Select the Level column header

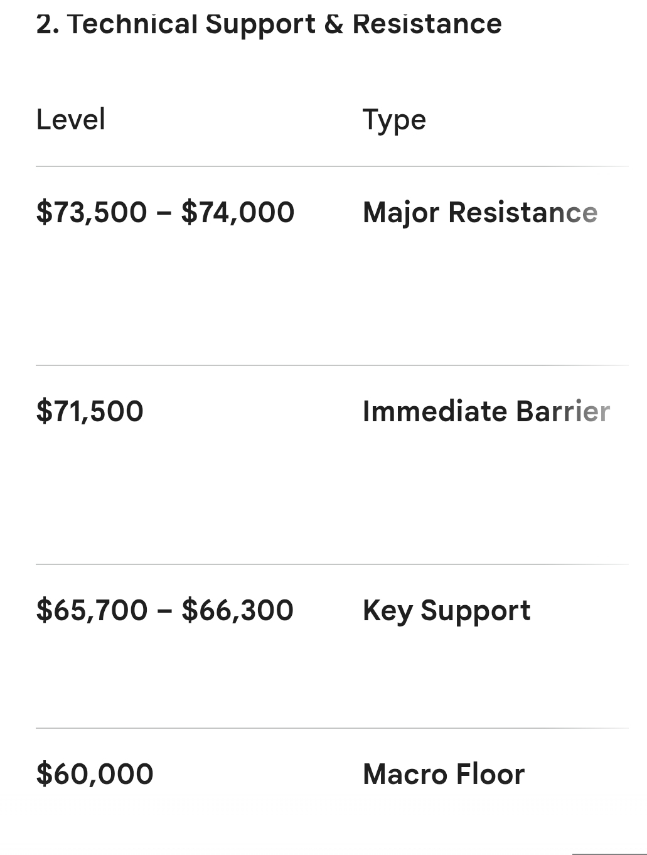tap(70, 119)
